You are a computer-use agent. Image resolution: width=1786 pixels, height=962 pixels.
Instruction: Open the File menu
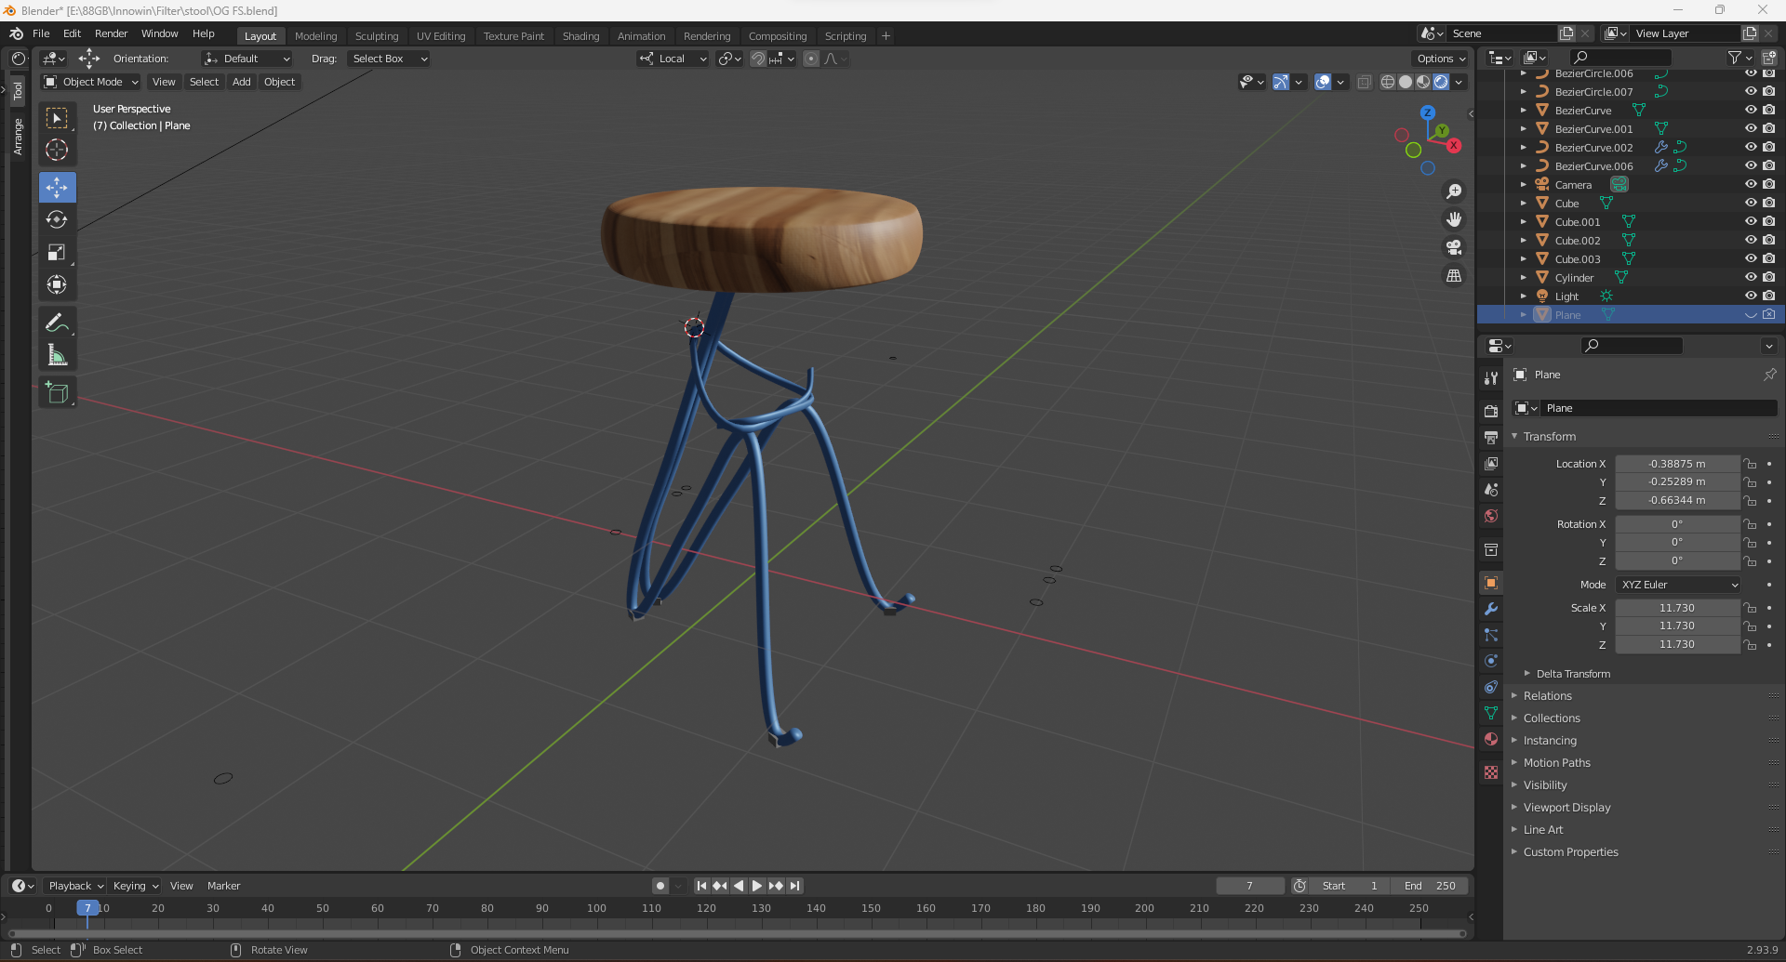pos(41,33)
